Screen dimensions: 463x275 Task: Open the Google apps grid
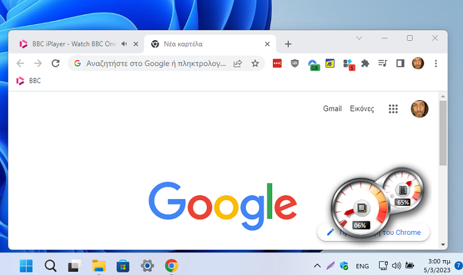pos(393,109)
